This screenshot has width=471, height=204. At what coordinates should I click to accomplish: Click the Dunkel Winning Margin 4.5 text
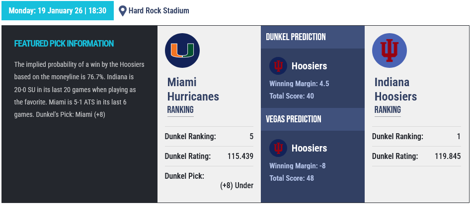(x=299, y=84)
